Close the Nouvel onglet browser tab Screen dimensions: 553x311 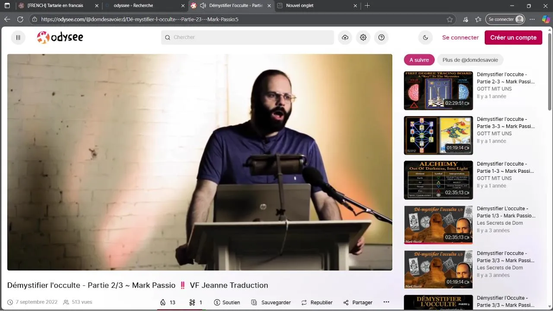pos(356,6)
